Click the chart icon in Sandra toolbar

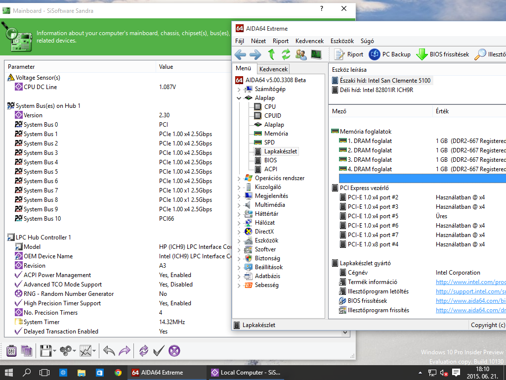86,351
